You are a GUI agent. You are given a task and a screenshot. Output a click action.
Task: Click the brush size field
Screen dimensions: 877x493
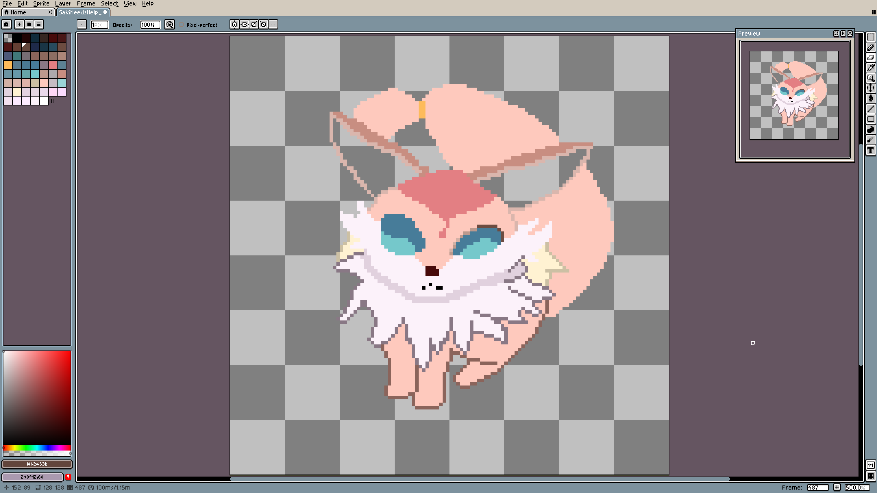click(x=99, y=25)
